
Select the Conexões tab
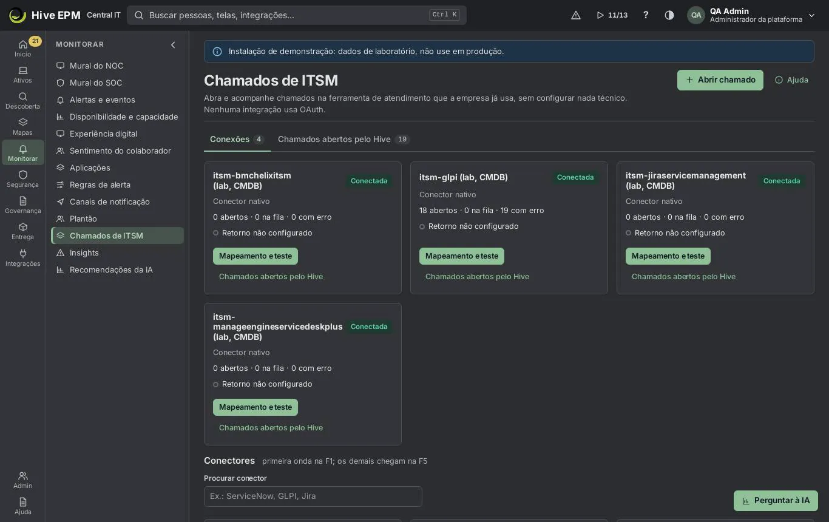coord(237,139)
